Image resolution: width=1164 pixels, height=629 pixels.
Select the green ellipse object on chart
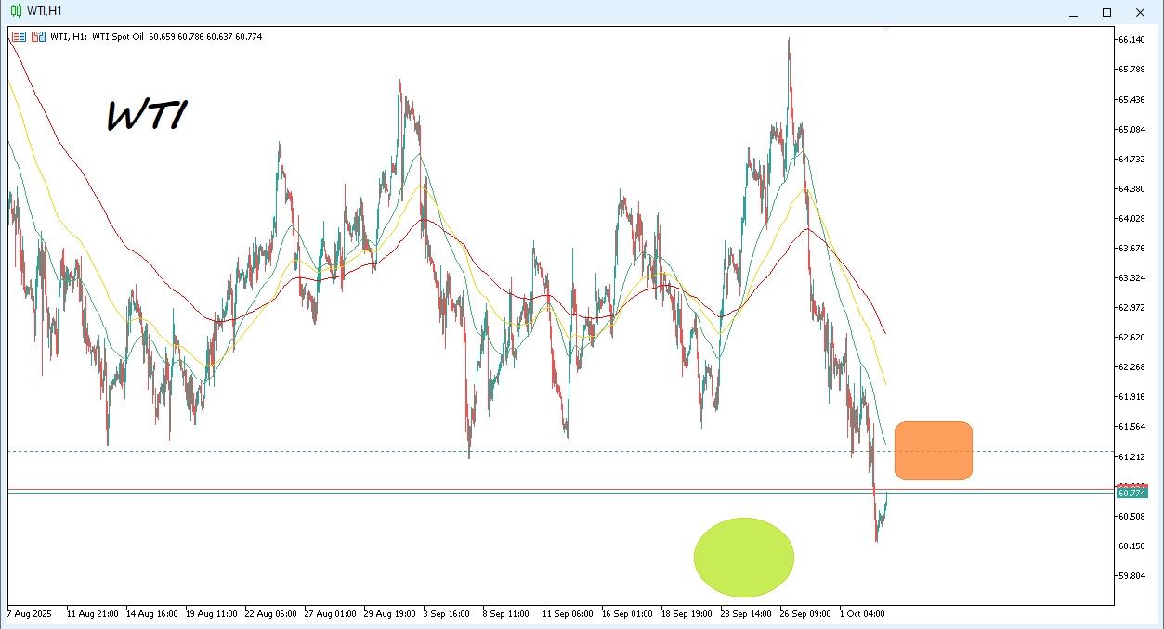coord(743,557)
